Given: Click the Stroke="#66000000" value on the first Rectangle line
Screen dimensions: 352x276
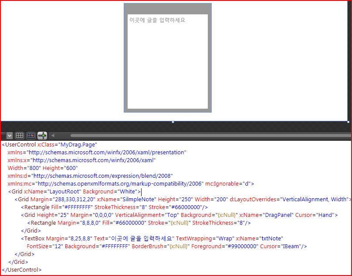Looking at the screenshot, I should [x=186, y=207].
